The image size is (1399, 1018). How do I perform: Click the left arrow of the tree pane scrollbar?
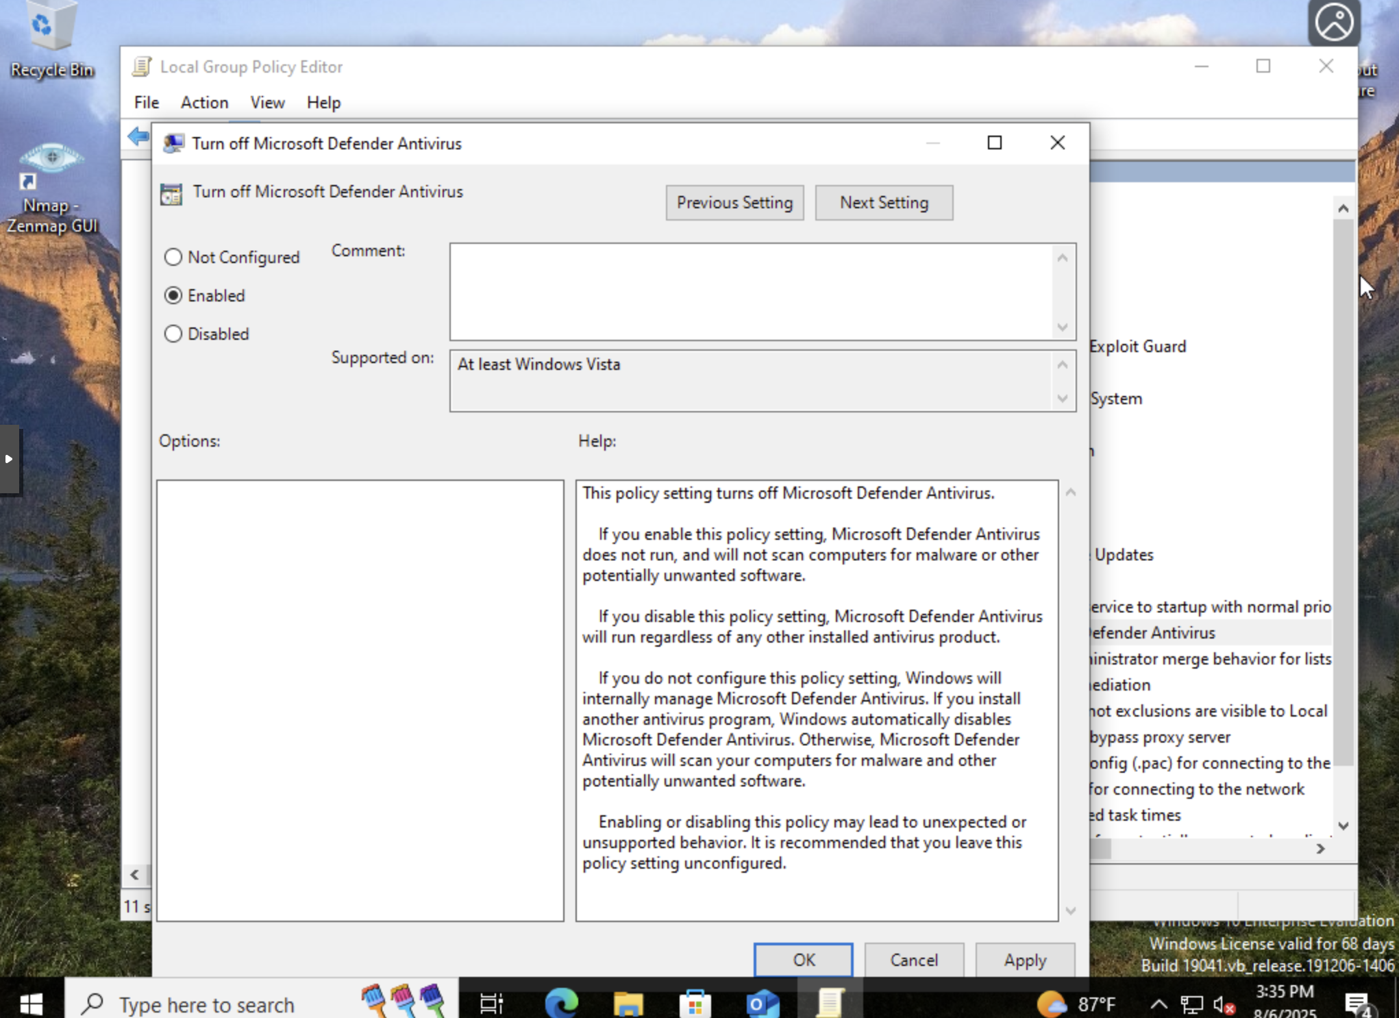134,875
